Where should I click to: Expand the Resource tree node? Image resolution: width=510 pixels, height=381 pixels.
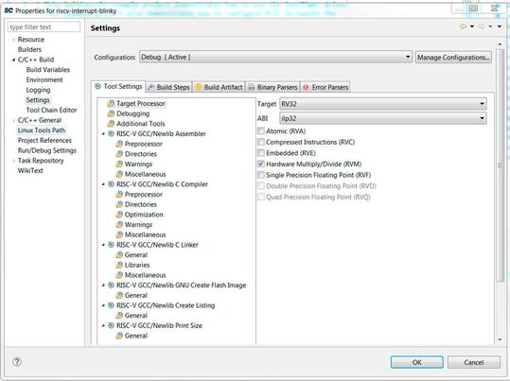[x=13, y=40]
